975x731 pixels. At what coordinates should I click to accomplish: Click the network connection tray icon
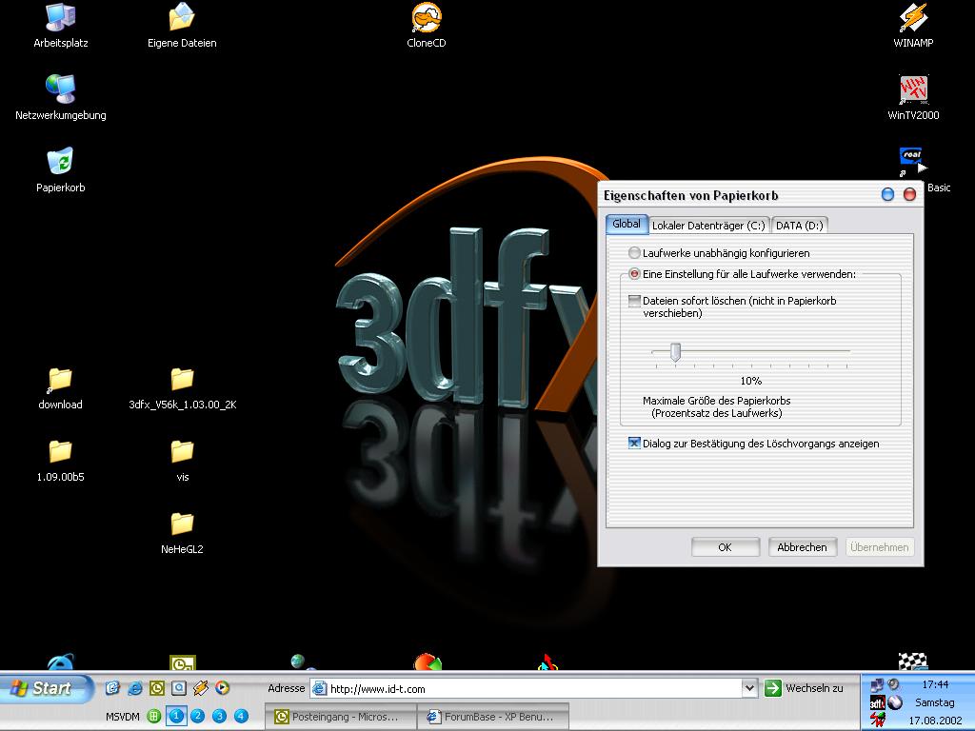tap(877, 685)
